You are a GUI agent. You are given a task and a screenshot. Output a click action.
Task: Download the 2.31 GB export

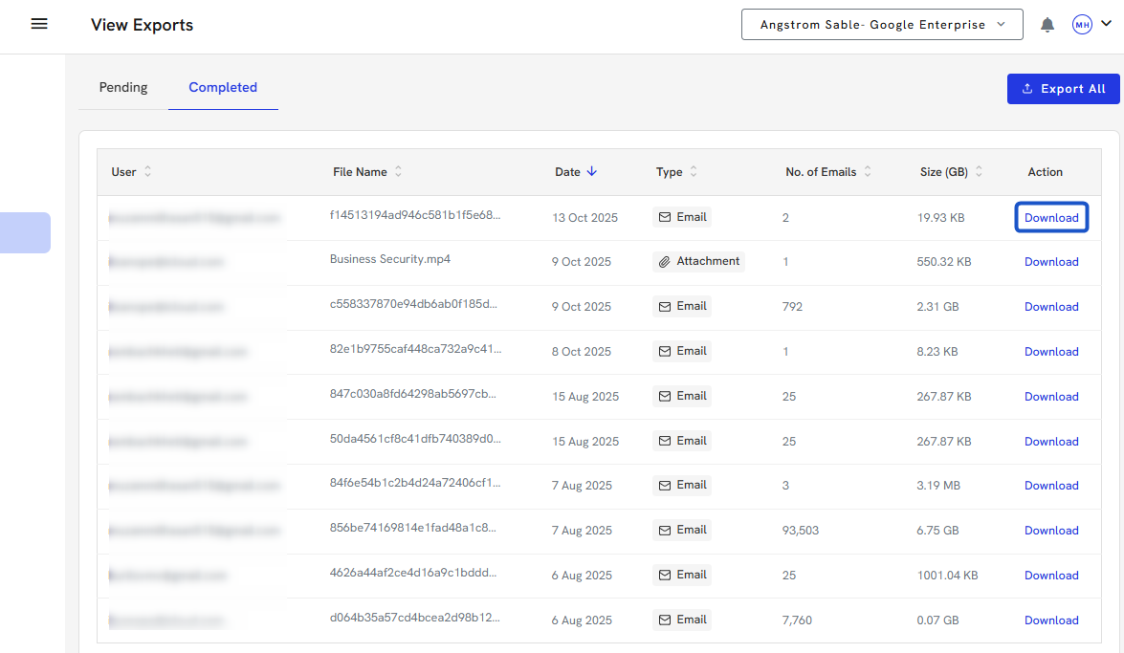pos(1051,307)
